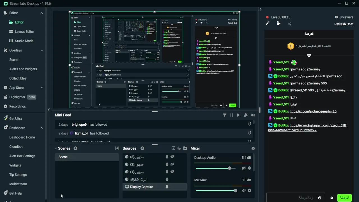Collapse the chat panel with the arrow

coord(260,9)
